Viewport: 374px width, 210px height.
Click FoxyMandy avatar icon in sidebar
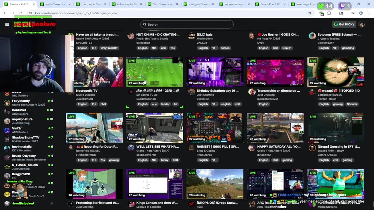[x=7, y=103]
